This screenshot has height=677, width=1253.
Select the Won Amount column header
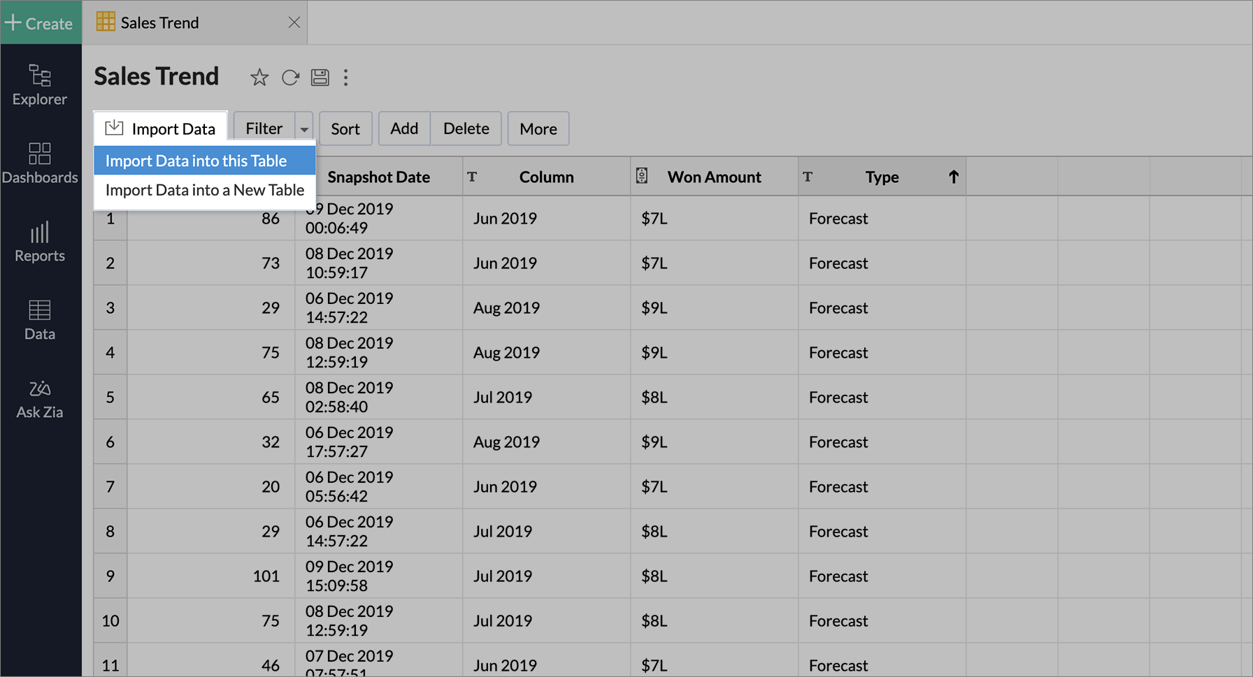[x=714, y=177]
